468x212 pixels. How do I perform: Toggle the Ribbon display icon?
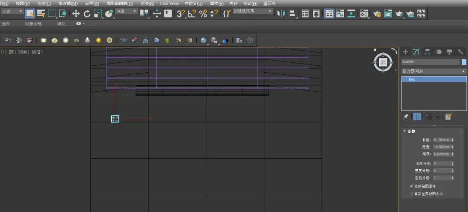pos(329,13)
